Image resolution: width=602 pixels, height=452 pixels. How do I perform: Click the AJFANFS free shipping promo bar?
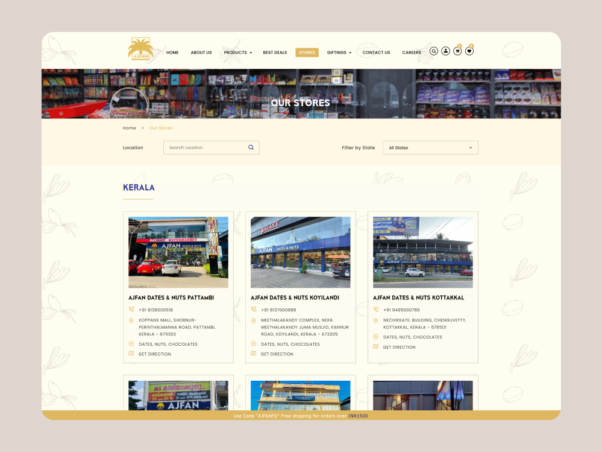[x=301, y=415]
